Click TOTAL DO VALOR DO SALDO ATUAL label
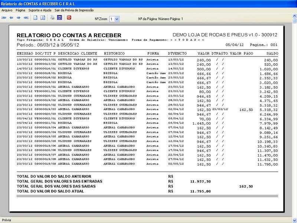This screenshot has width=297, height=223. pos(50,191)
